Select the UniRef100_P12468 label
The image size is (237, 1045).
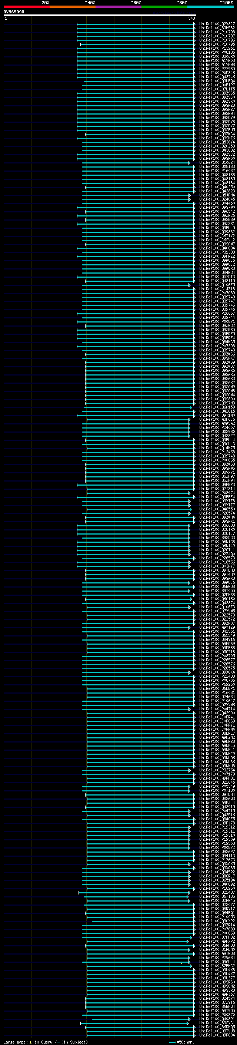click(217, 452)
